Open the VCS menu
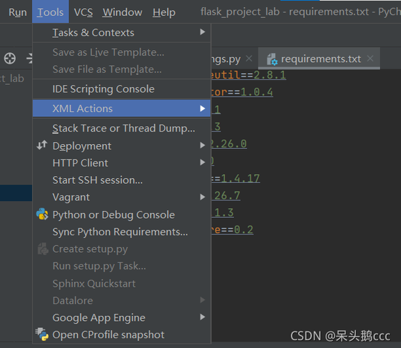 click(x=84, y=13)
